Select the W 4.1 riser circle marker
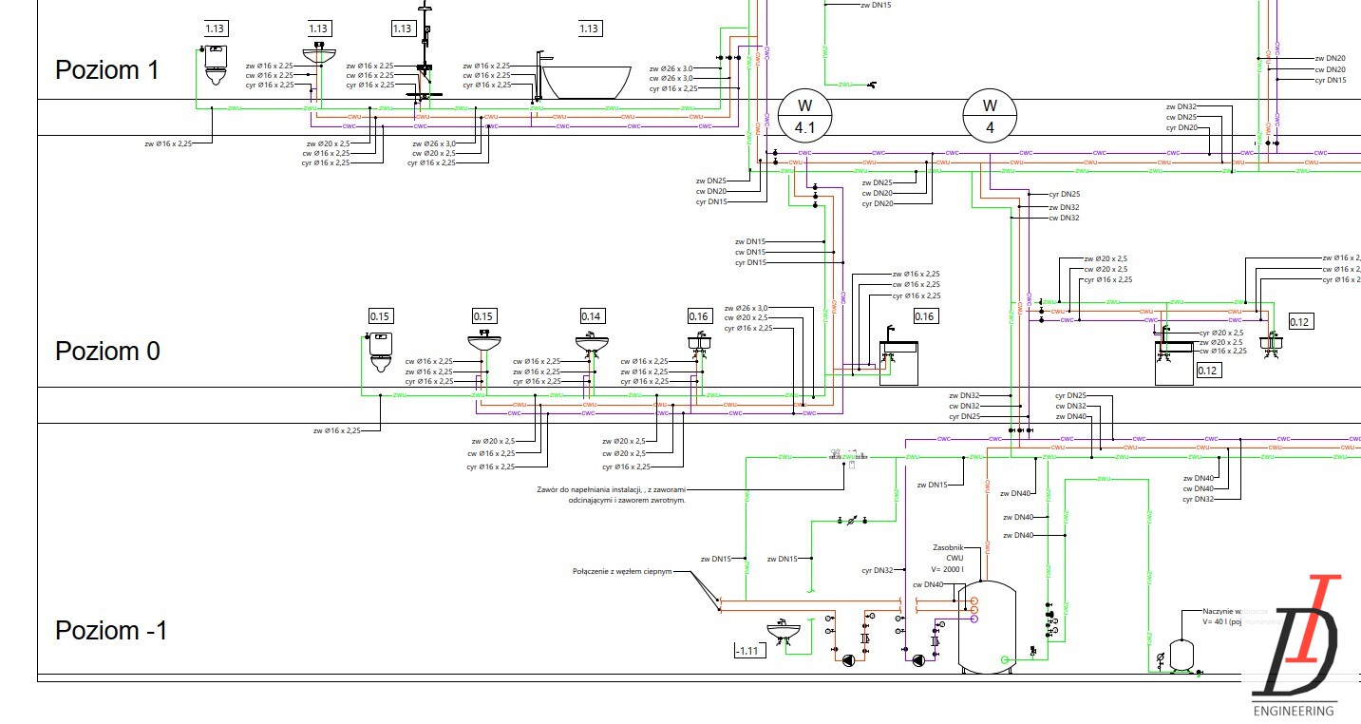This screenshot has width=1361, height=724. click(804, 115)
